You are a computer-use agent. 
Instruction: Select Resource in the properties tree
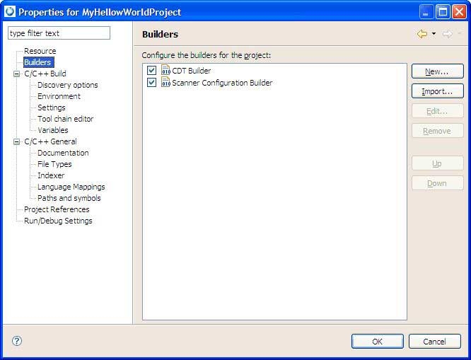click(40, 51)
